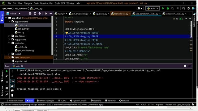Collapse the app_shtat root folder
Screen dimensions: 198x111
point(6,18)
